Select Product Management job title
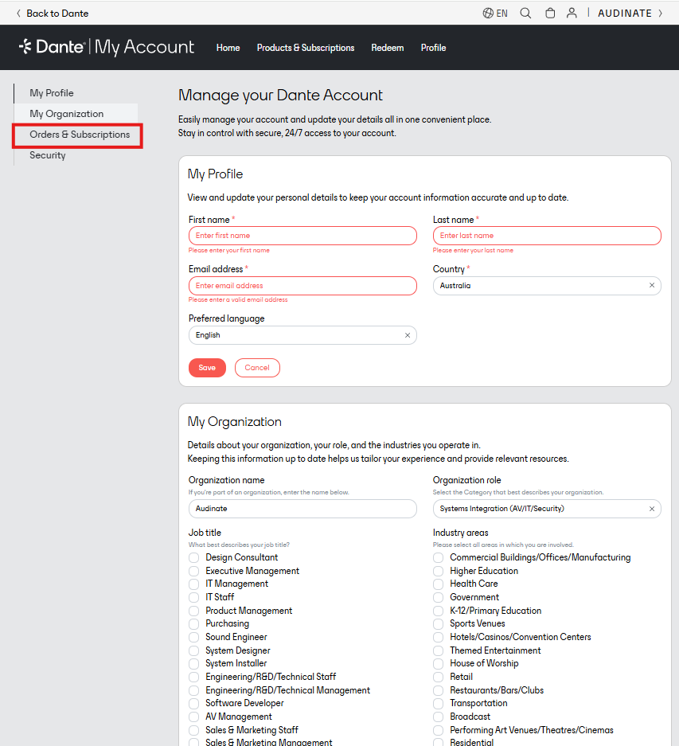The width and height of the screenshot is (679, 746). point(193,611)
